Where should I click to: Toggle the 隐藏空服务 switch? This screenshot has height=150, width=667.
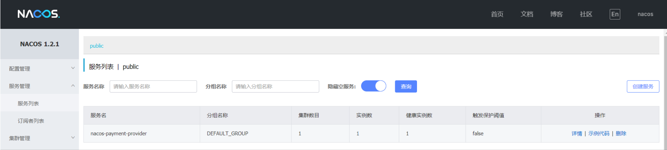coord(373,86)
